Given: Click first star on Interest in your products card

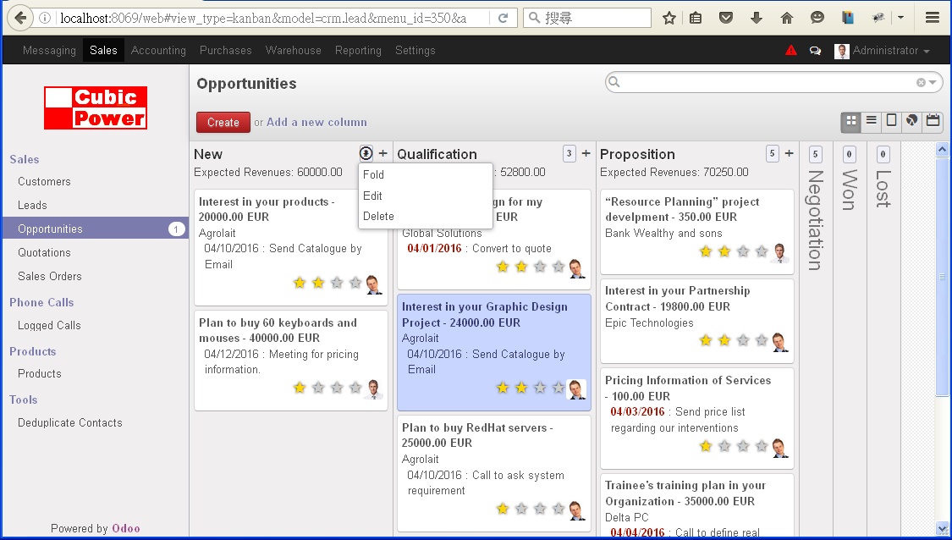Looking at the screenshot, I should point(300,283).
